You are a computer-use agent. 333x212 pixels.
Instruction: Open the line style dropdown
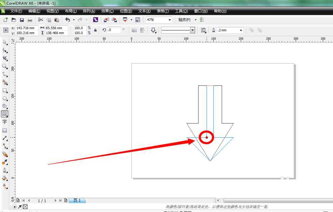pyautogui.click(x=192, y=30)
